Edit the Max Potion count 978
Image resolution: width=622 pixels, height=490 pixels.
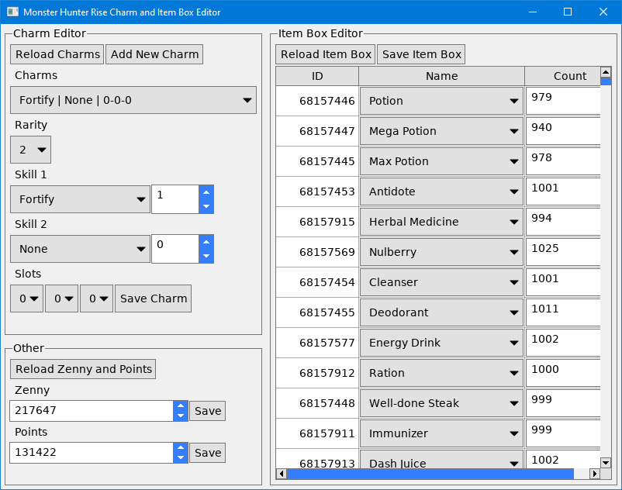click(x=563, y=161)
